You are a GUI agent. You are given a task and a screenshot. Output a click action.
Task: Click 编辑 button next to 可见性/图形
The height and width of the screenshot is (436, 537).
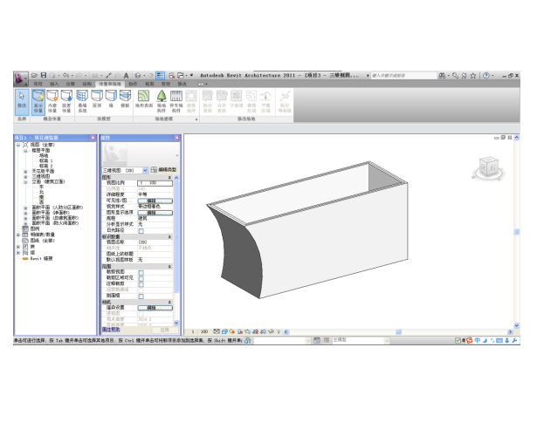click(151, 200)
